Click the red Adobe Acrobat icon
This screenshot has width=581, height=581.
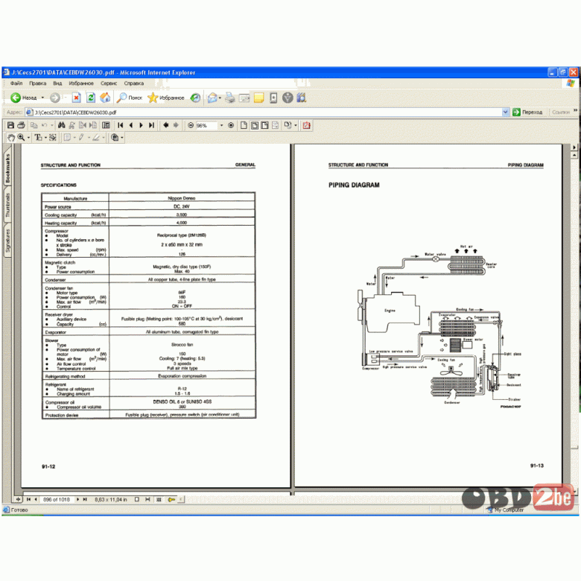(306, 125)
